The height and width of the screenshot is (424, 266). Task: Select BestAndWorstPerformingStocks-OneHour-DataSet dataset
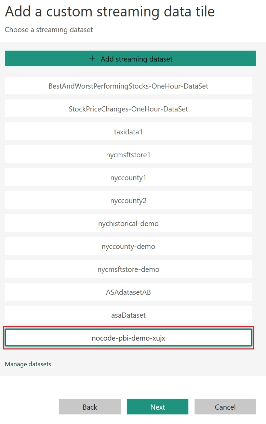tap(128, 85)
